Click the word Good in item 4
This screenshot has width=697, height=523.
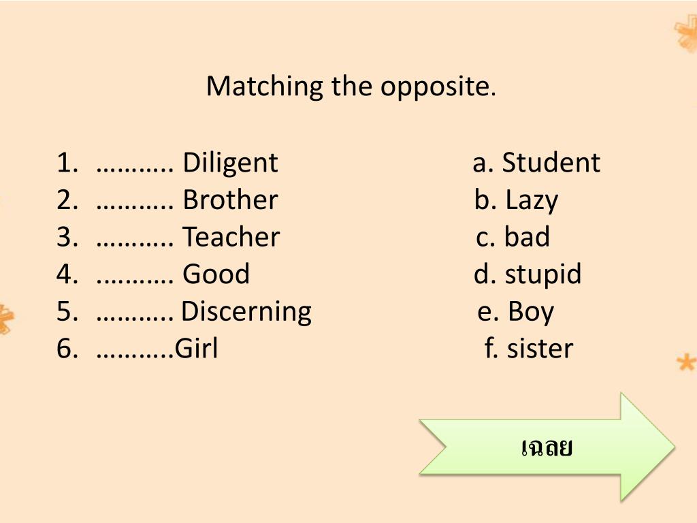(x=216, y=274)
